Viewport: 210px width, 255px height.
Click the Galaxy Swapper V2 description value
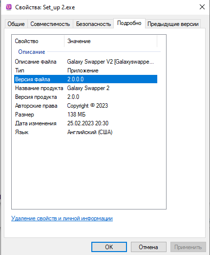[x=110, y=62]
